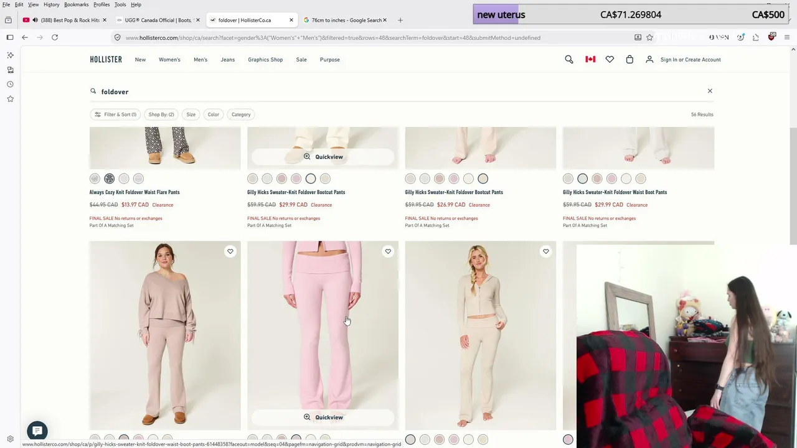Go back to the previous page

click(25, 37)
